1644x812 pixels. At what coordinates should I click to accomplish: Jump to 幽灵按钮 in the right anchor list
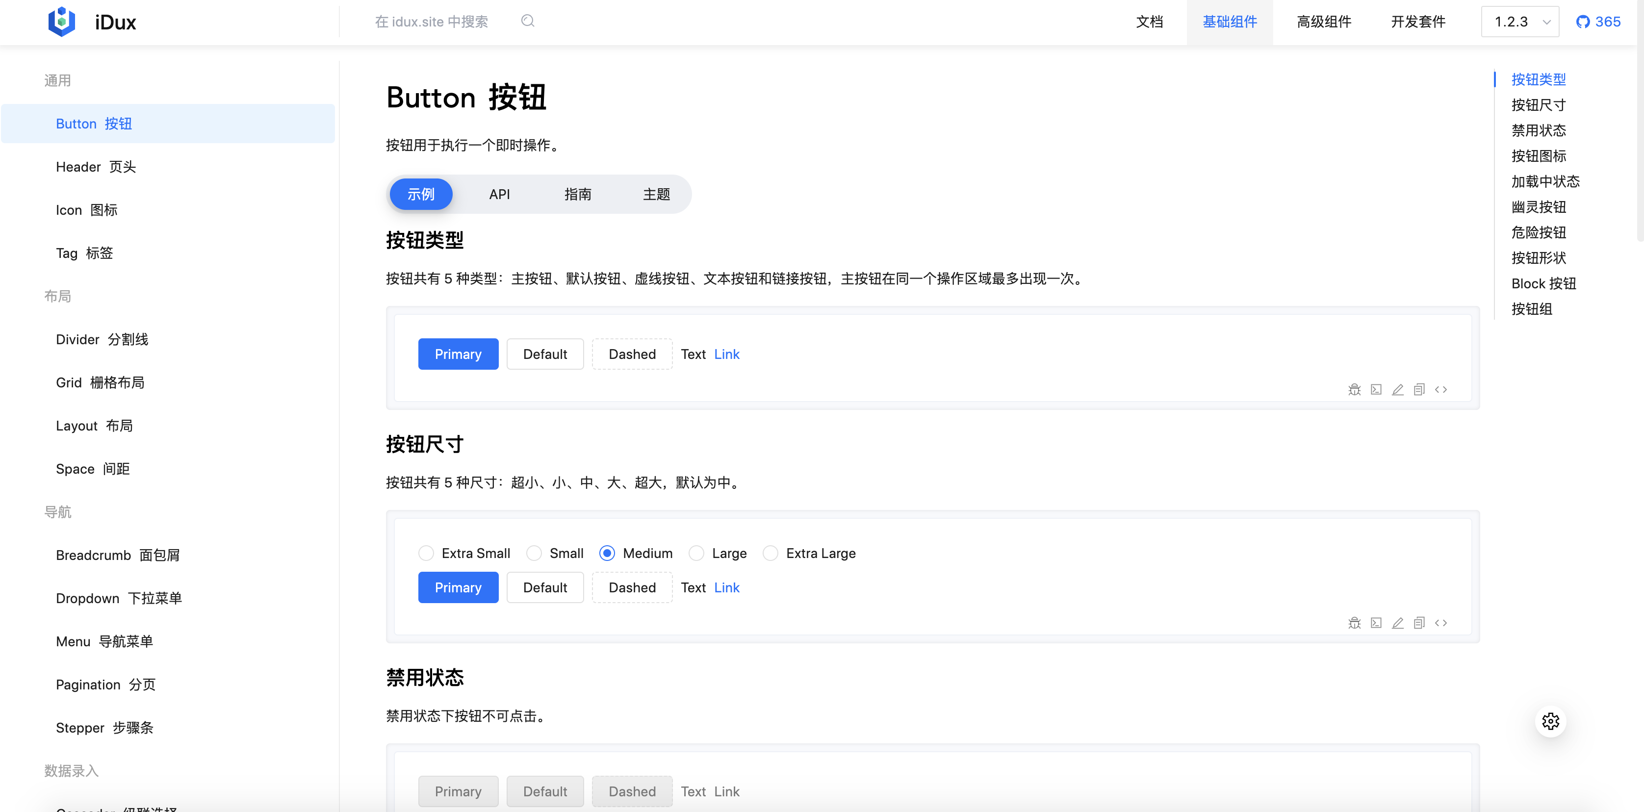tap(1538, 206)
